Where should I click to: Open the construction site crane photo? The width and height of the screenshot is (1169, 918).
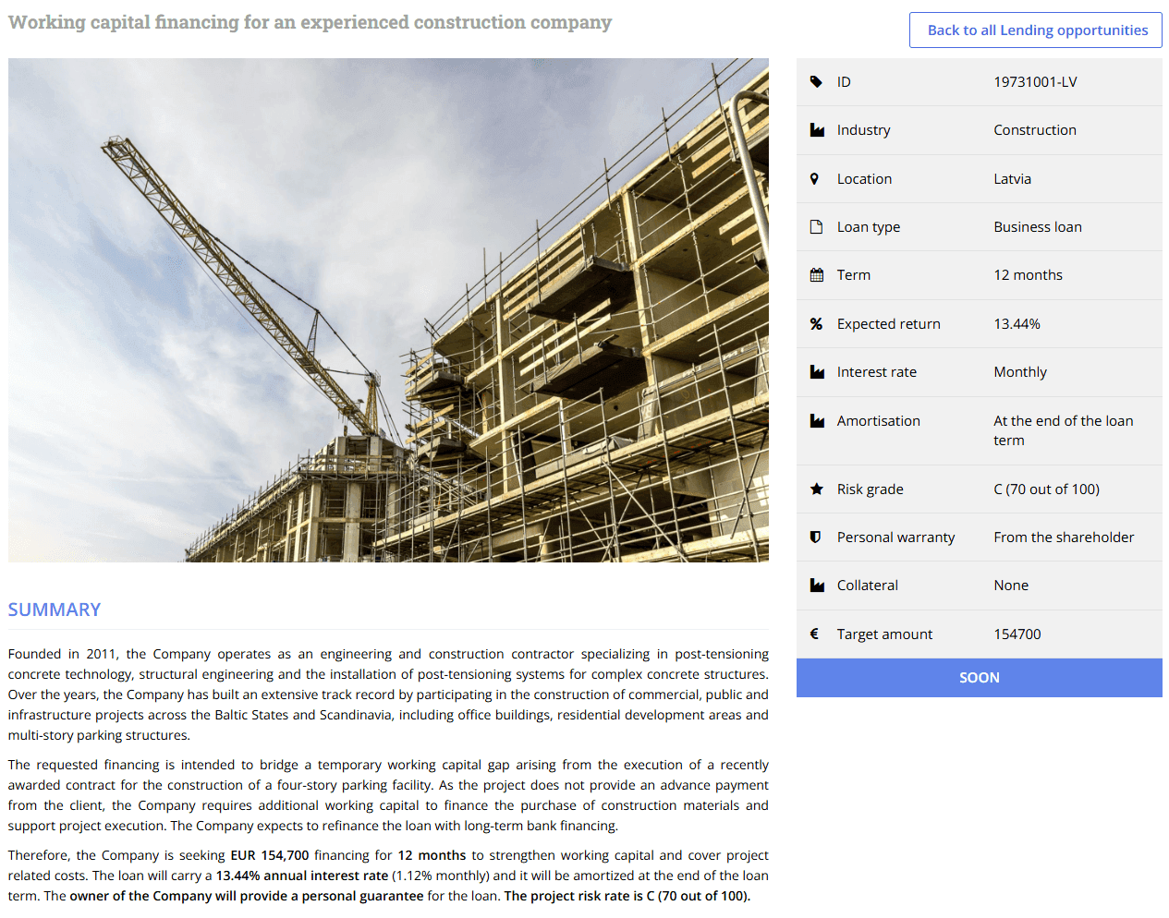point(388,310)
